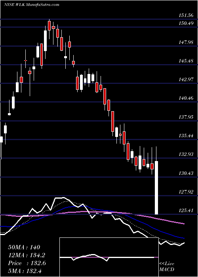The width and height of the screenshot is (198, 277).
Task: Click the 137.95 price level label
Action: click(185, 117)
